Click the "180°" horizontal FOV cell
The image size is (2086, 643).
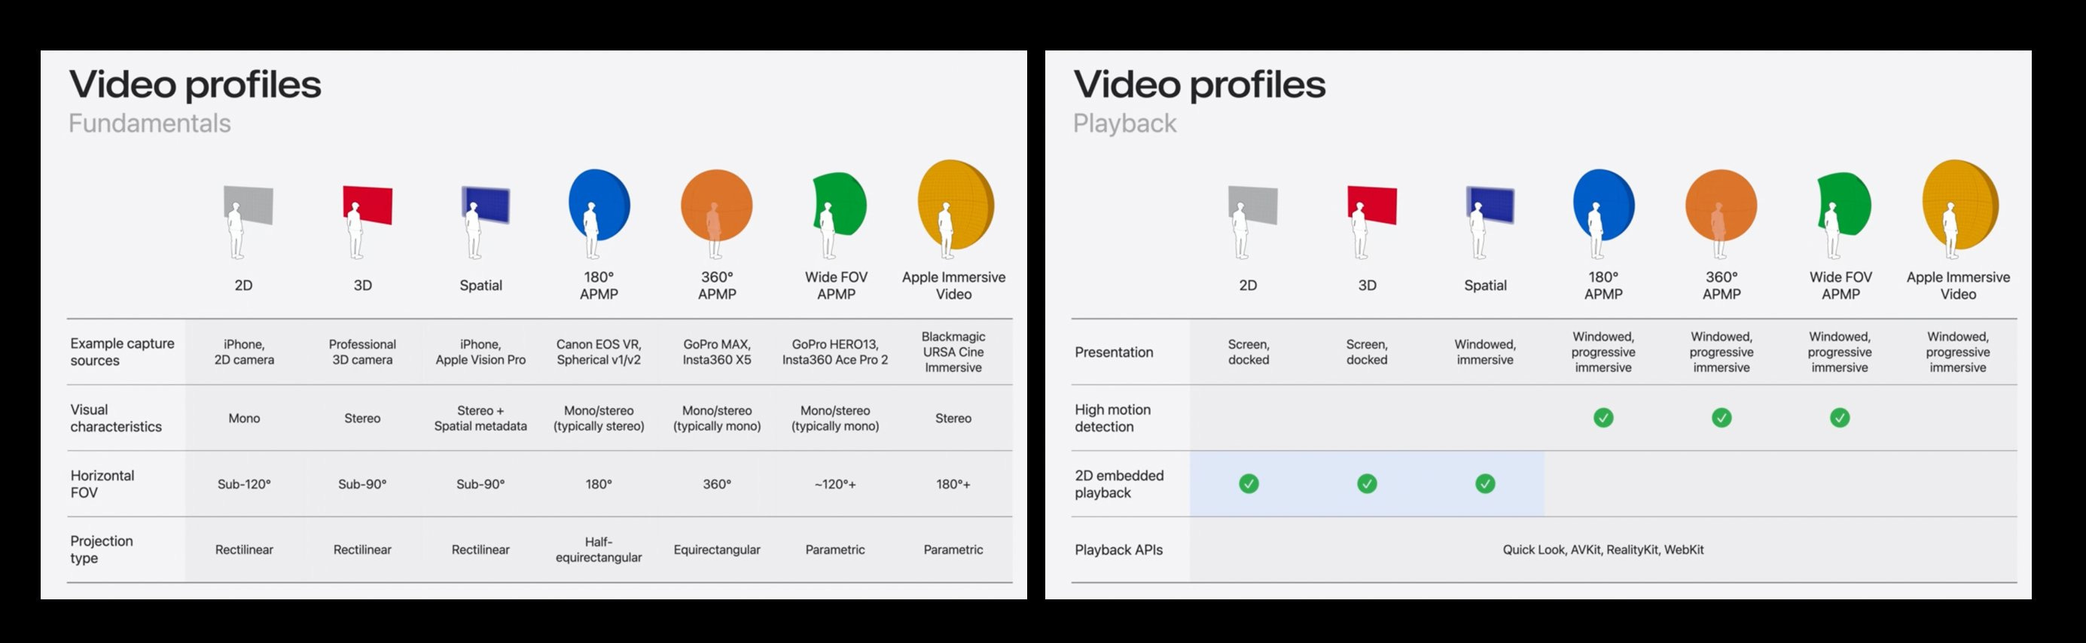599,483
